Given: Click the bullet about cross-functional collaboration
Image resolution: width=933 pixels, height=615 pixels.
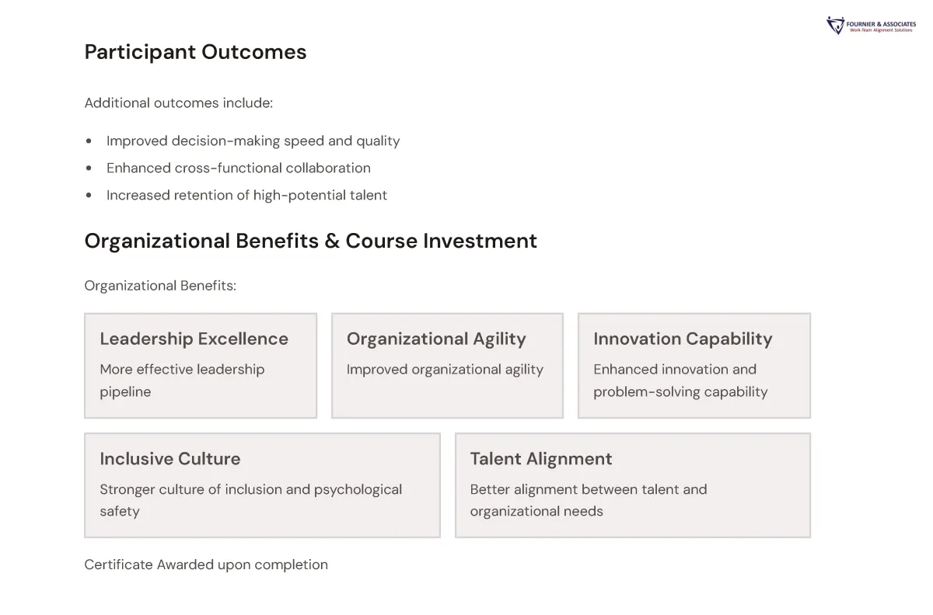Looking at the screenshot, I should (239, 168).
